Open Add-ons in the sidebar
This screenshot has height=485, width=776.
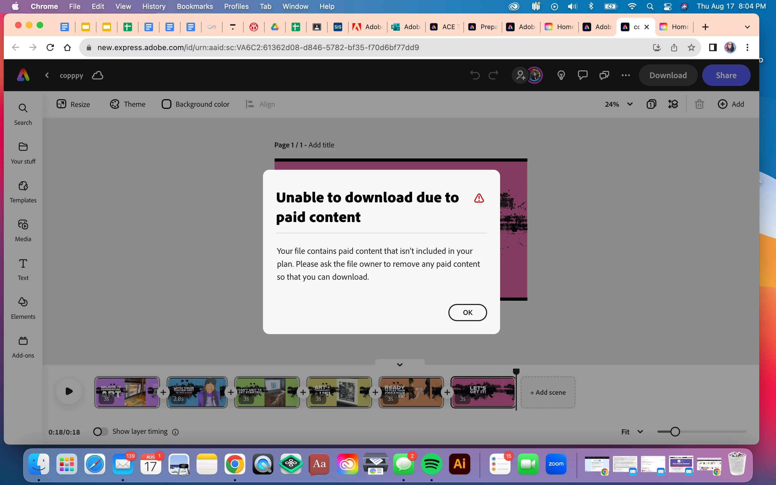[23, 347]
